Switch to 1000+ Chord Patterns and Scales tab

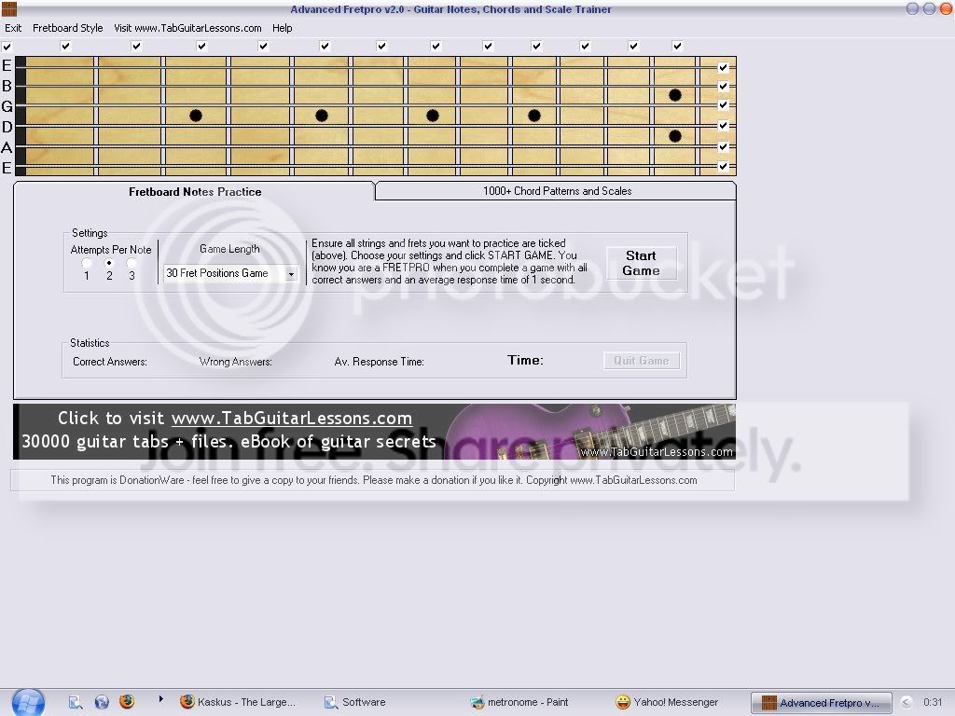(x=557, y=191)
